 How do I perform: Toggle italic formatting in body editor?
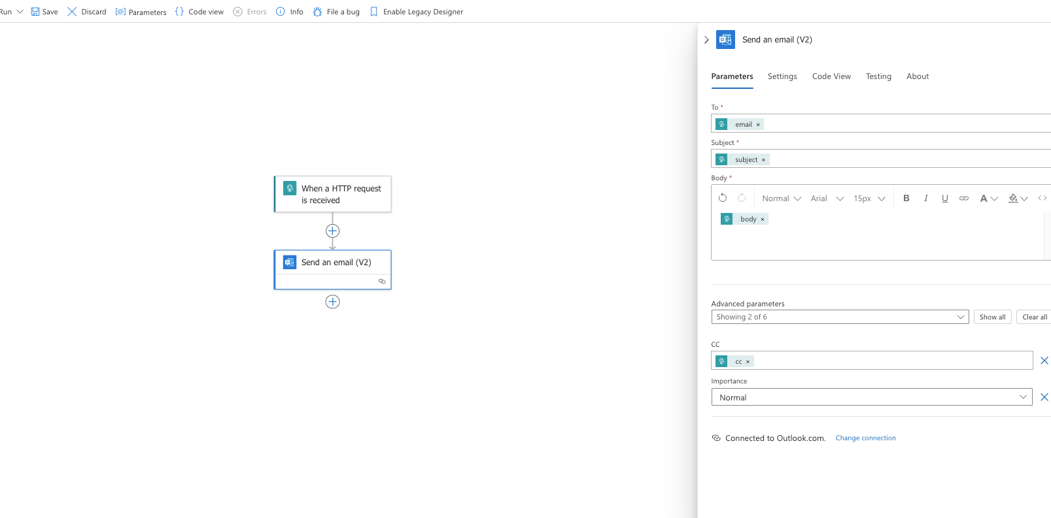[x=925, y=199]
